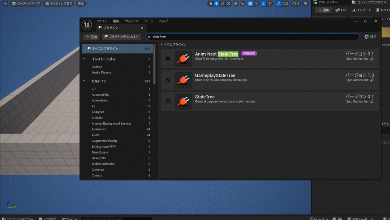The image size is (390, 220).
Task: Click the GameplayStateTree plug icon
Action: 183,80
